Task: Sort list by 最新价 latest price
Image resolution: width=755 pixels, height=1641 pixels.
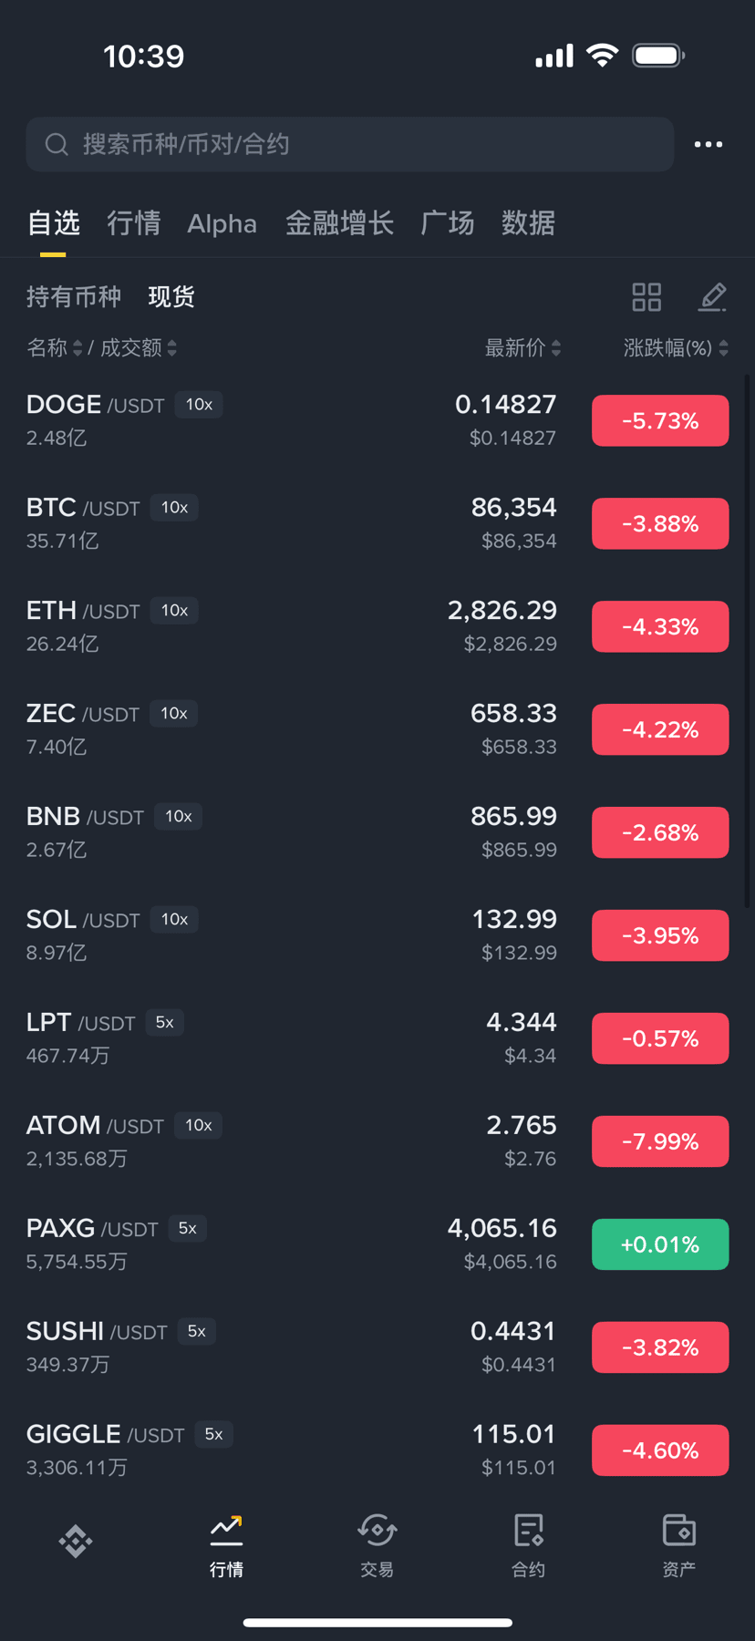Action: [x=522, y=347]
